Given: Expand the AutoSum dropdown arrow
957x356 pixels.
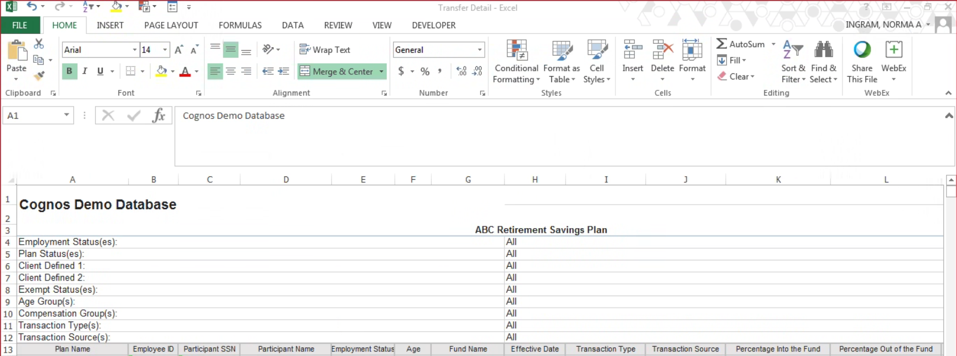Looking at the screenshot, I should [x=773, y=44].
